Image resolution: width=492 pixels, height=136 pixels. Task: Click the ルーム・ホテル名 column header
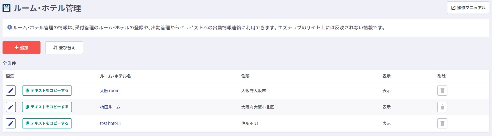[115, 76]
